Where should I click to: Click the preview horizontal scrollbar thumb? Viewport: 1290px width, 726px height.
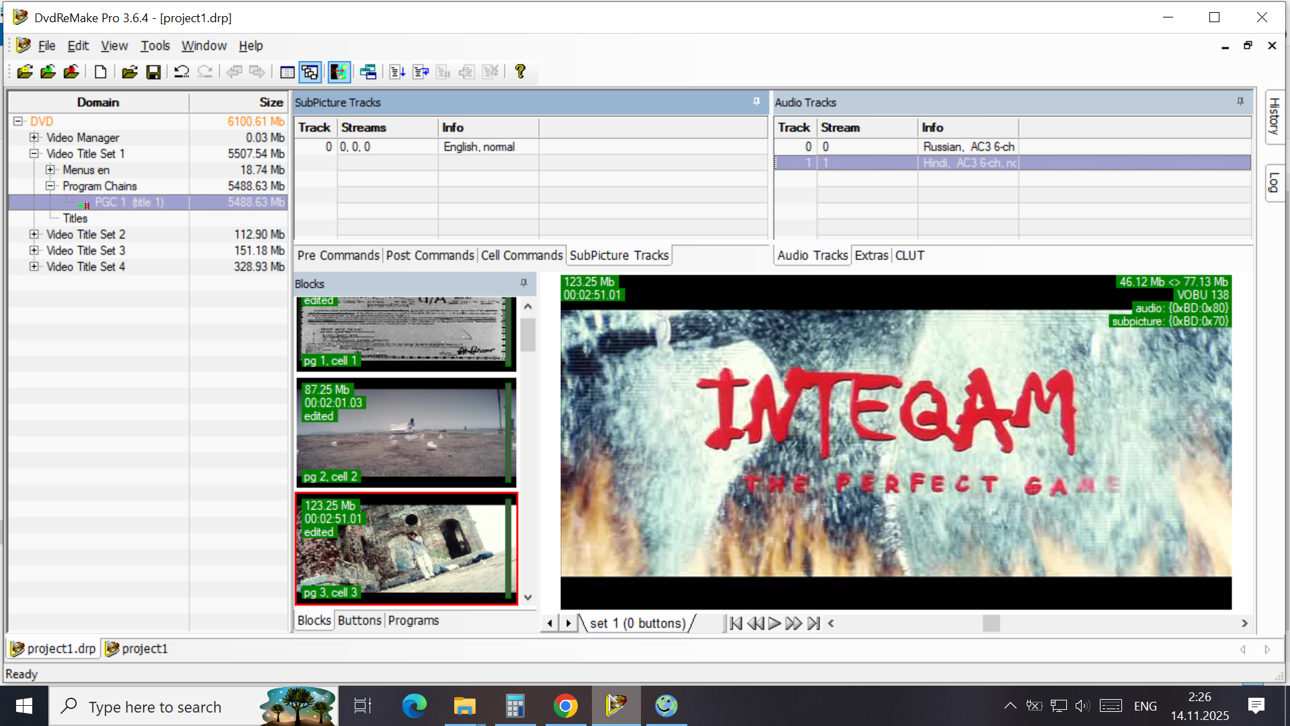(991, 623)
